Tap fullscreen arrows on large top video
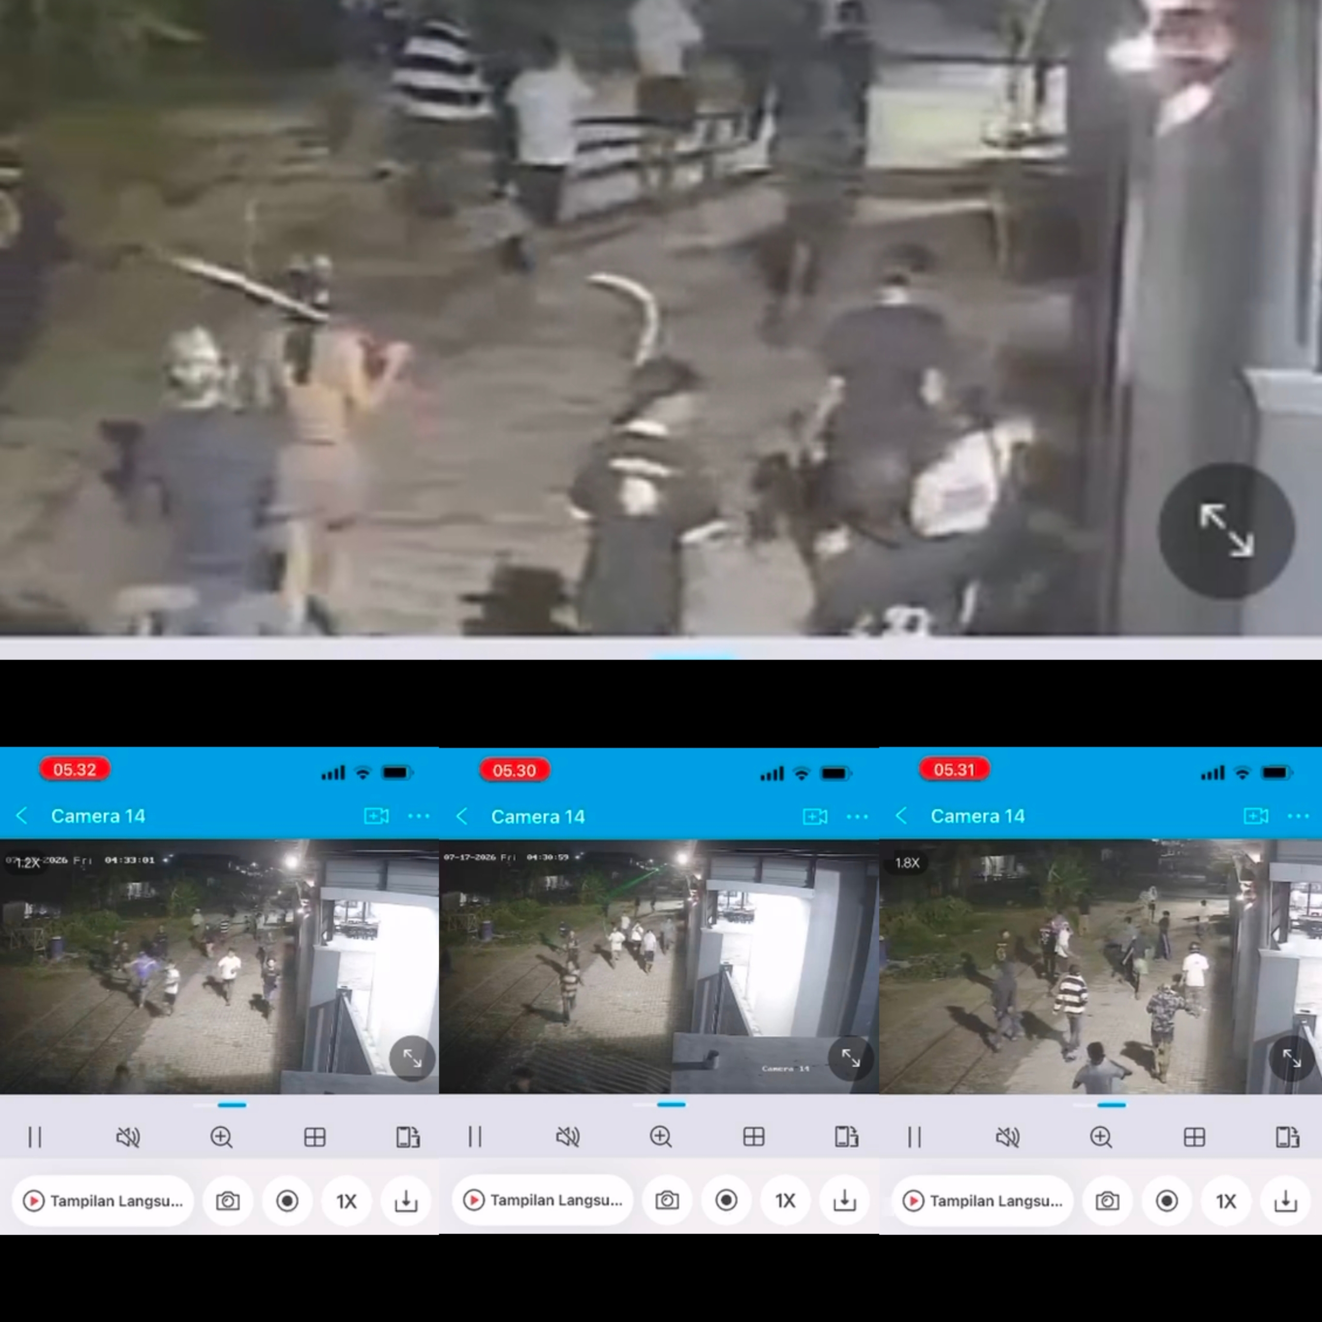The height and width of the screenshot is (1322, 1322). coord(1226,530)
